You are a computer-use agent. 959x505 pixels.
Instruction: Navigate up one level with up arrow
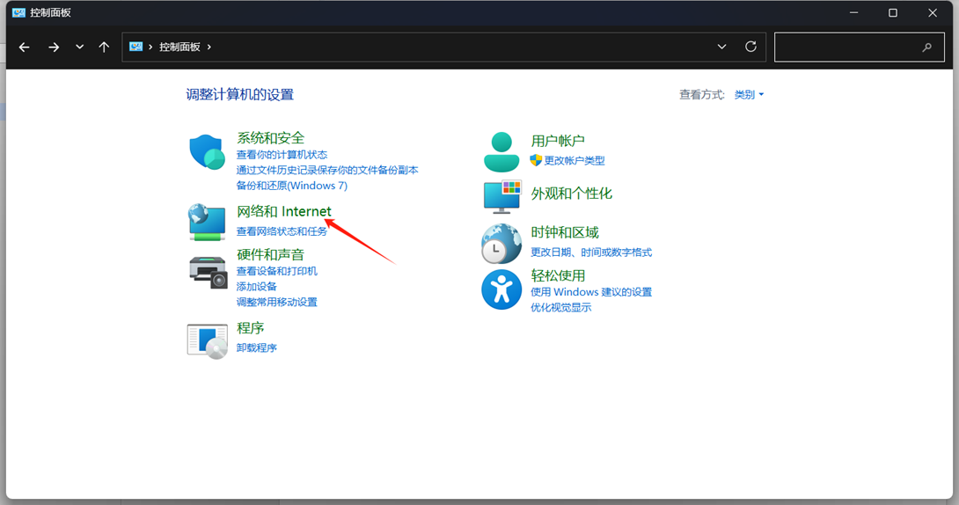coord(104,47)
